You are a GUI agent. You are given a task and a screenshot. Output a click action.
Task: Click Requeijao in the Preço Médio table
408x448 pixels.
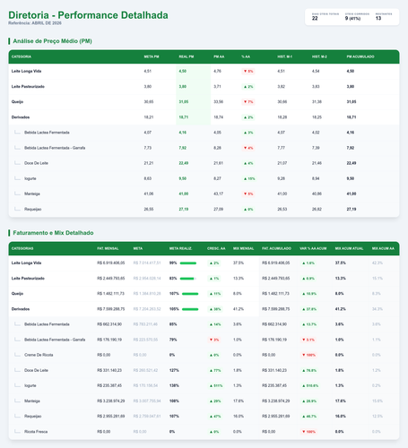pyautogui.click(x=33, y=210)
